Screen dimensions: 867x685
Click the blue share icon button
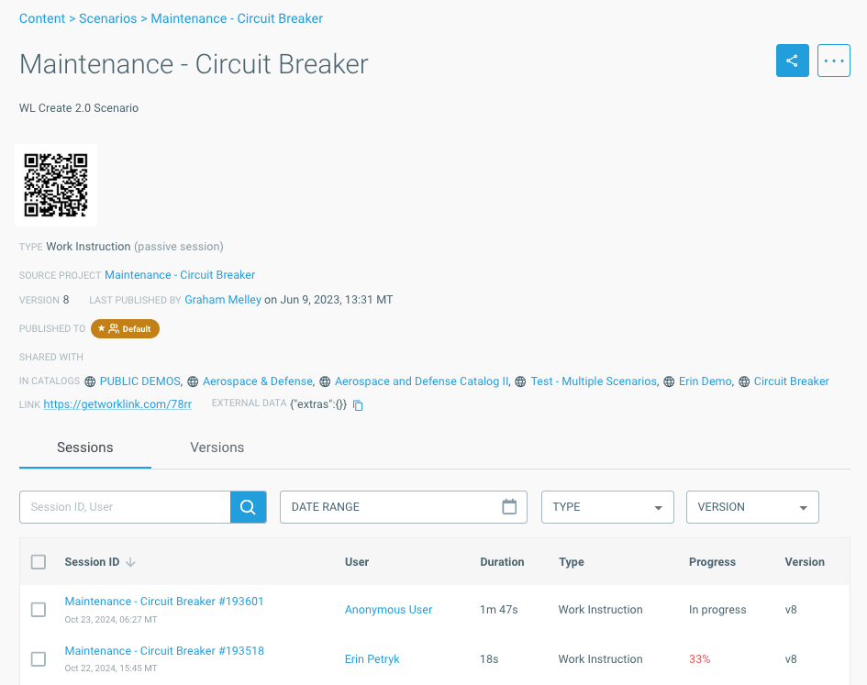coord(792,61)
